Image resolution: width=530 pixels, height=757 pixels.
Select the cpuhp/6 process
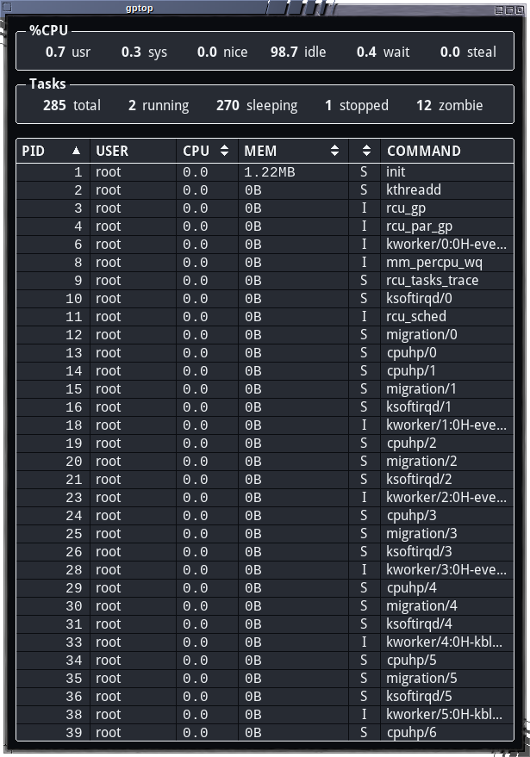[x=265, y=733]
